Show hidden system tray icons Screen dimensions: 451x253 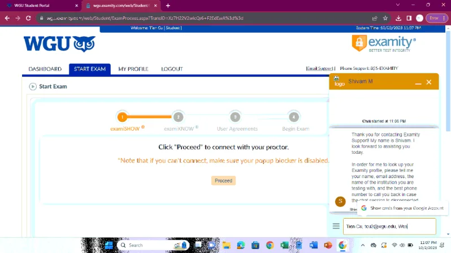coord(363,245)
